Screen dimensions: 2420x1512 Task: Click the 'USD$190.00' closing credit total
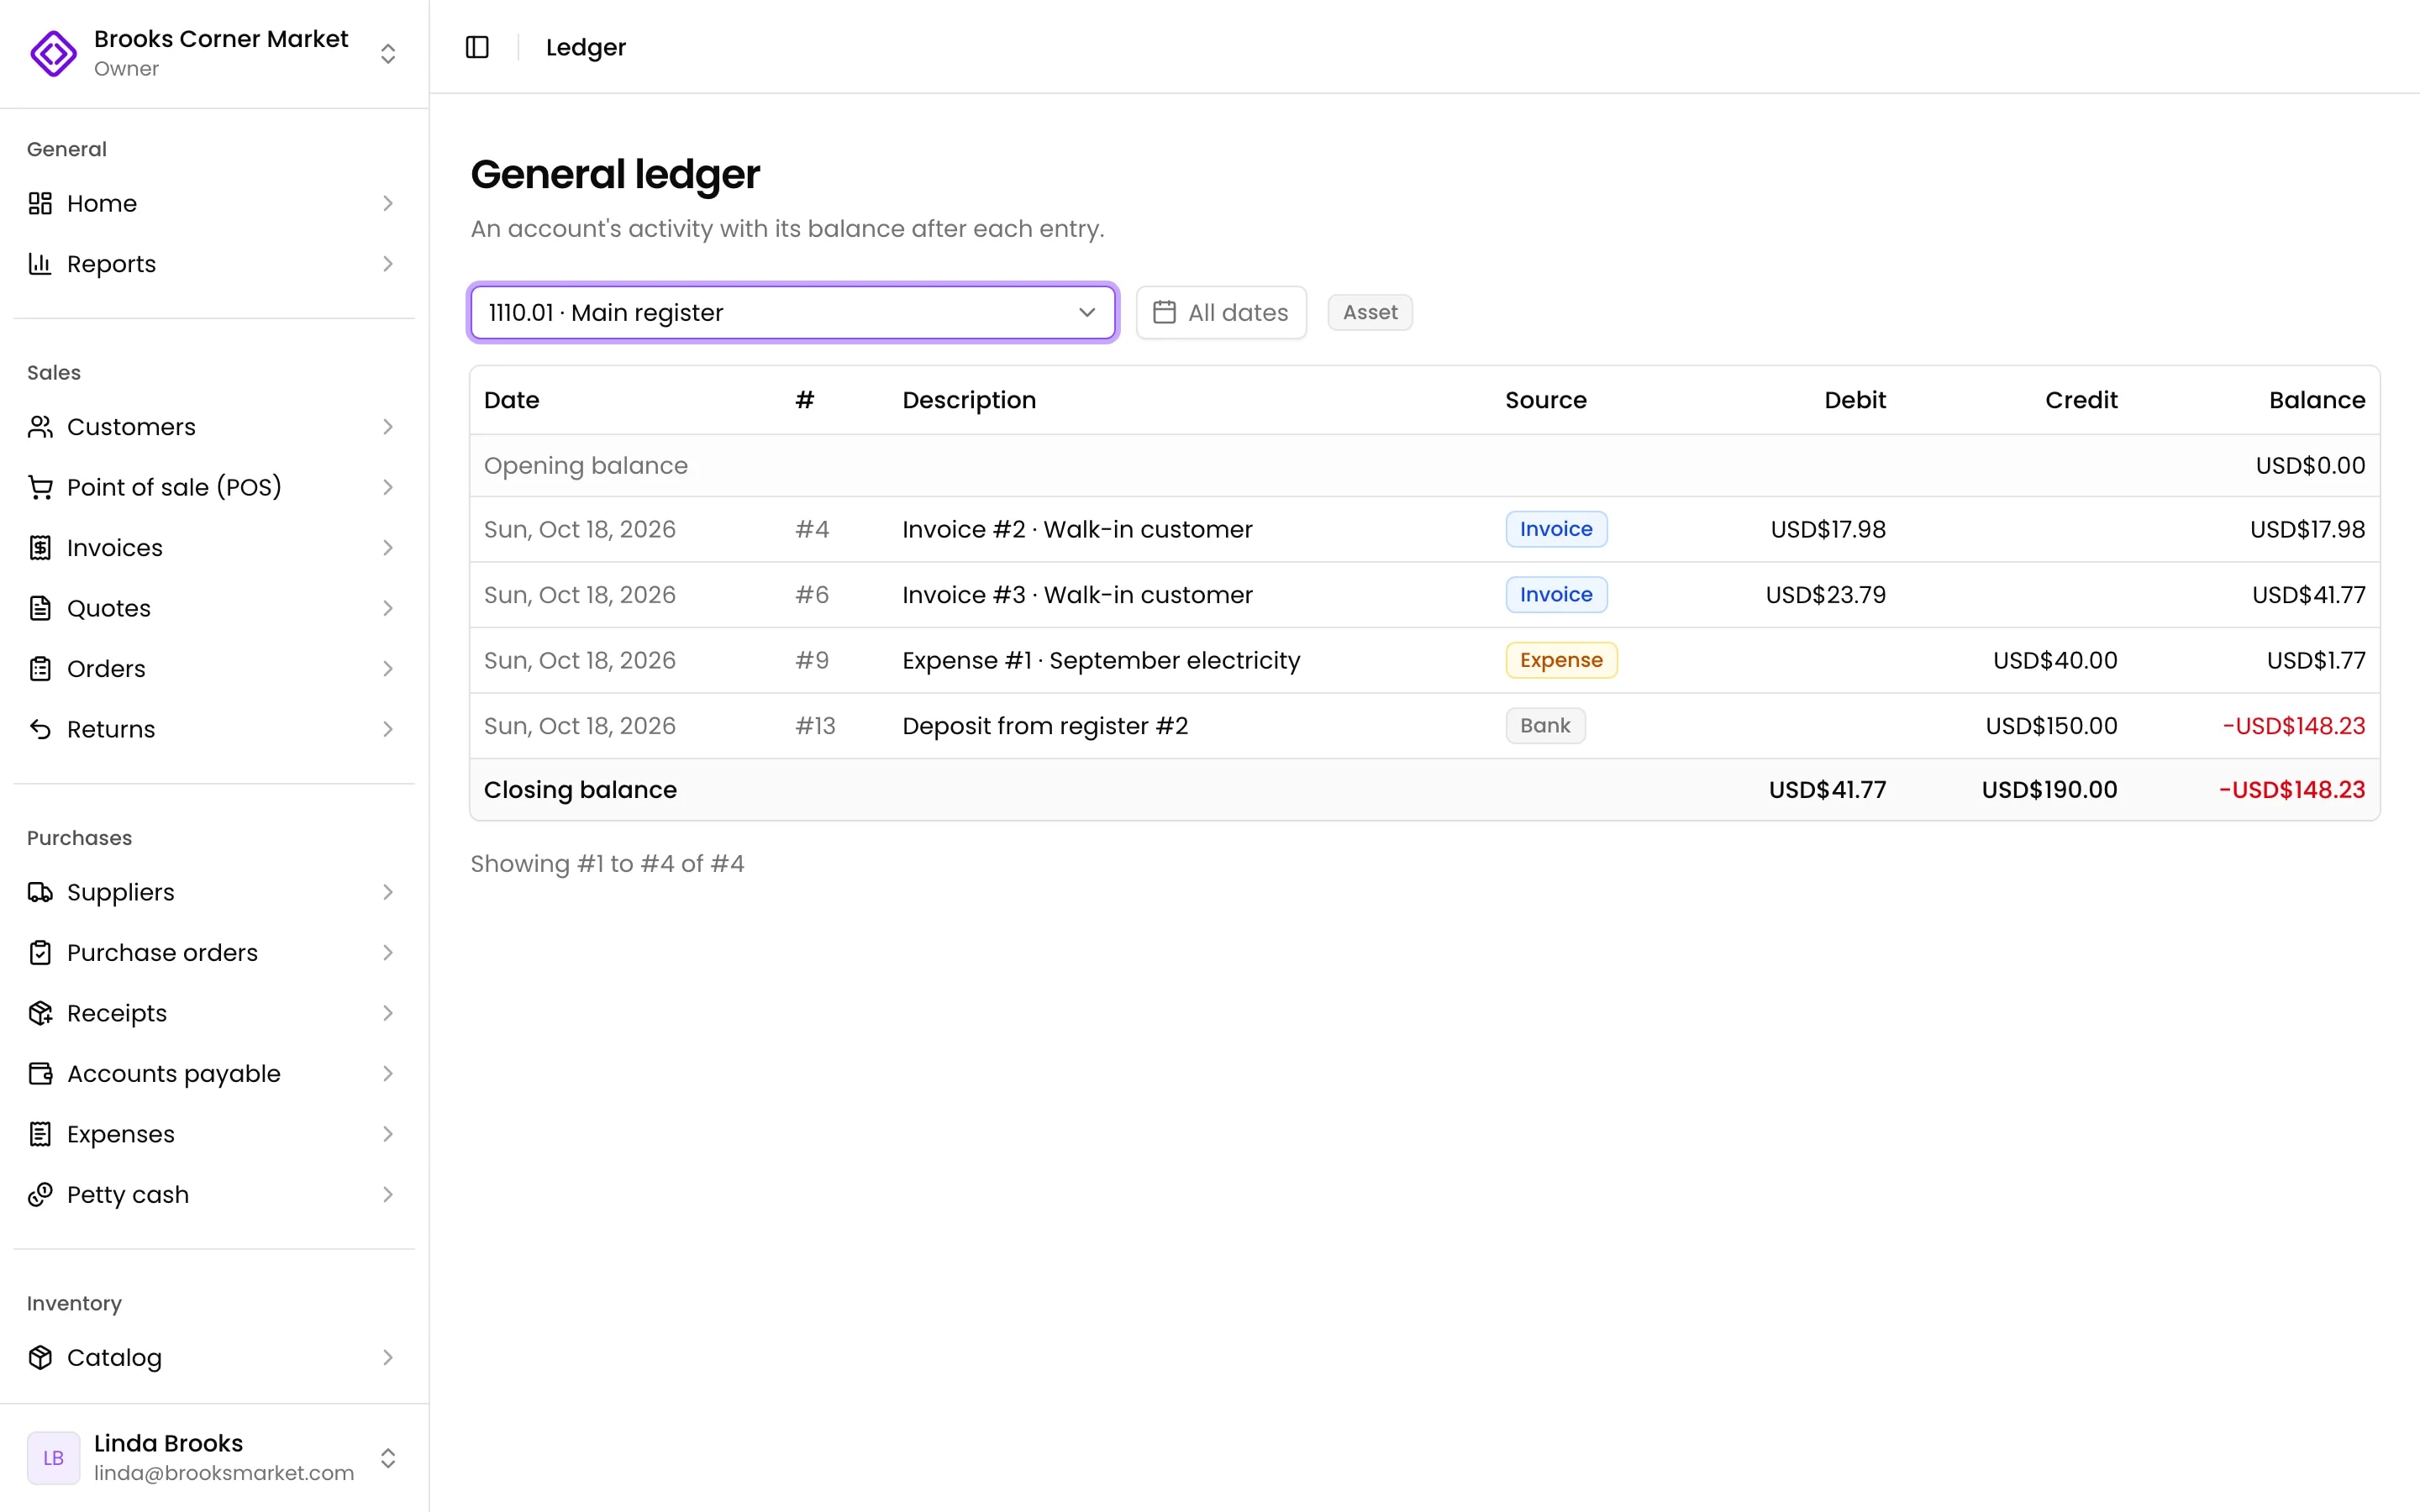(2049, 790)
